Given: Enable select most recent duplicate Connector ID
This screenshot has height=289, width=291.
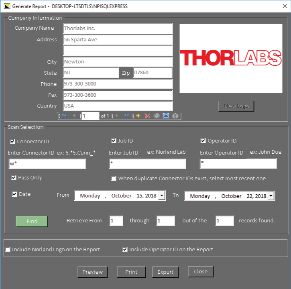Looking at the screenshot, I should (x=114, y=178).
